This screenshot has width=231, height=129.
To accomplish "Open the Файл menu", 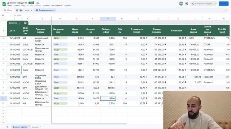I will (x=10, y=6).
